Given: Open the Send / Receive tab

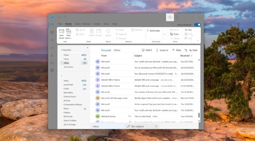Looking at the screenshot, I should coord(82,24).
